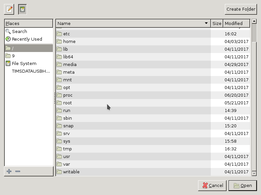The width and height of the screenshot is (261, 195).
Task: Select the run folder
Action: (x=153, y=110)
